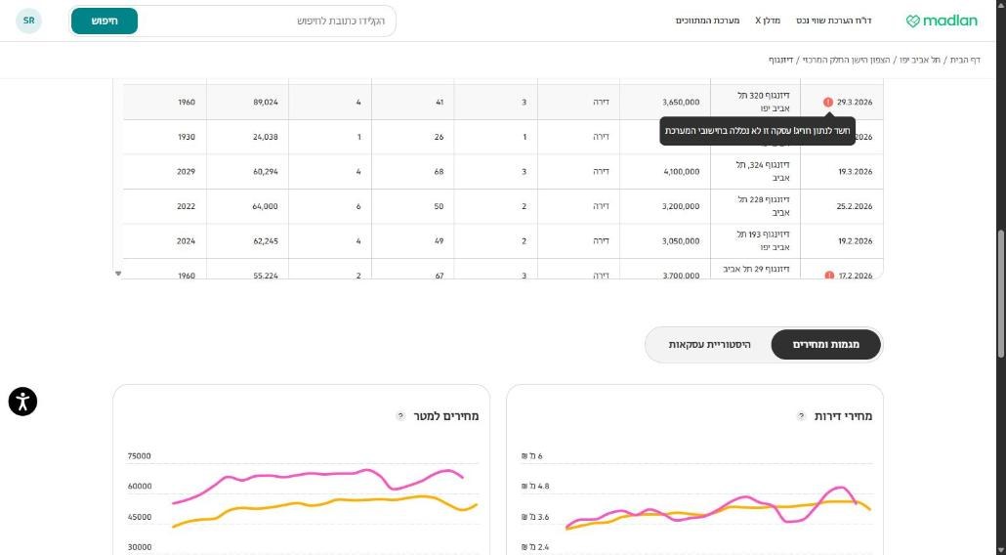1006x555 pixels.
Task: Select date cell 19.2.2026
Action: tap(856, 240)
